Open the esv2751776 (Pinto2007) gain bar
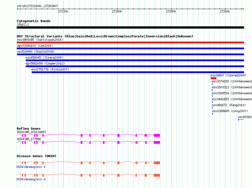 pos(138,72)
